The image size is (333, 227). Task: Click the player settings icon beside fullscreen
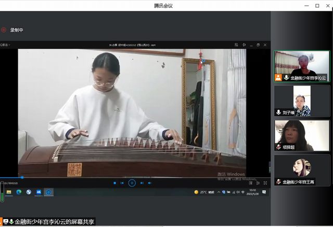(x=258, y=183)
